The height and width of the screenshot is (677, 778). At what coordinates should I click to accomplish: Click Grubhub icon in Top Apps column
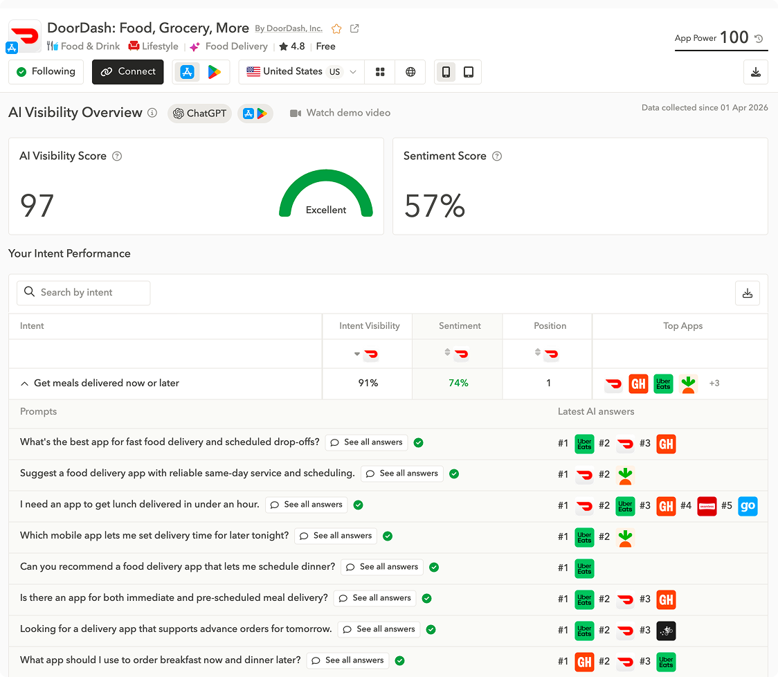(x=638, y=383)
